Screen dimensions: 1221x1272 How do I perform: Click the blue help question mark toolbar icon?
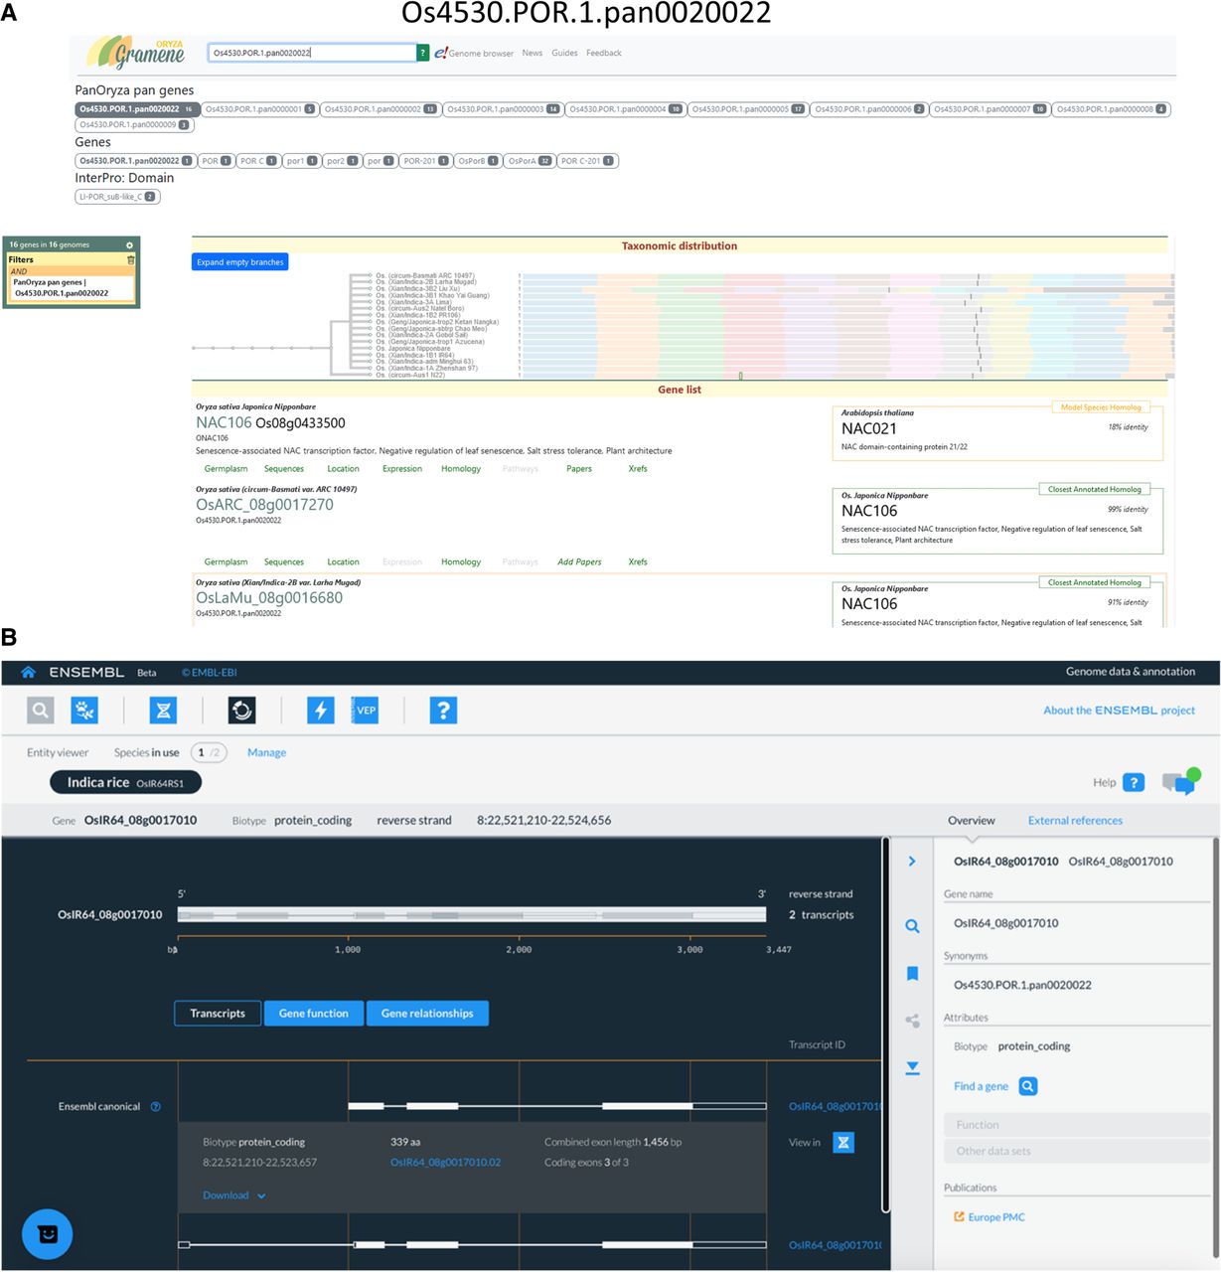(x=443, y=711)
